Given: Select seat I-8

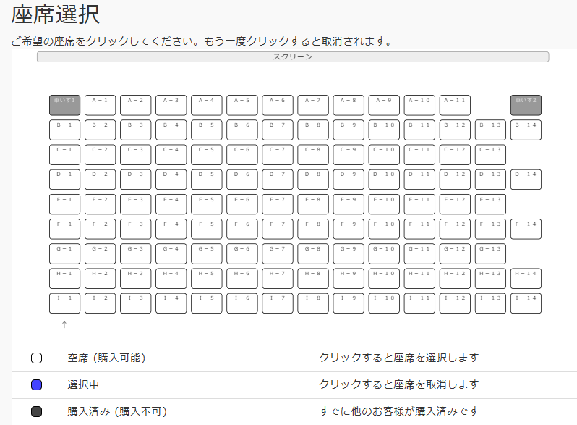Looking at the screenshot, I should (313, 303).
